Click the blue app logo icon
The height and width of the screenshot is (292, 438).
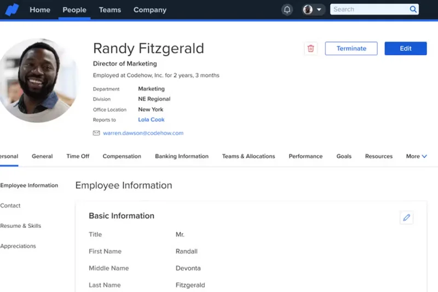coord(12,10)
